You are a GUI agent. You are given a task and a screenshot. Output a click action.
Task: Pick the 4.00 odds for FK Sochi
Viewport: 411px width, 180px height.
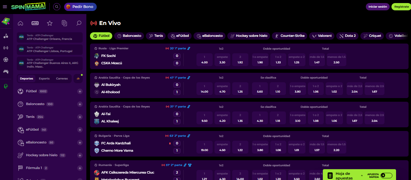[204, 60]
